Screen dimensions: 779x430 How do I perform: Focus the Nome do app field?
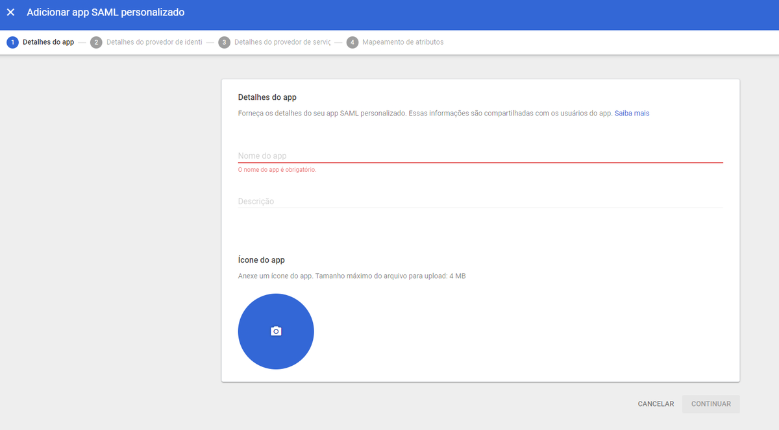(x=480, y=156)
